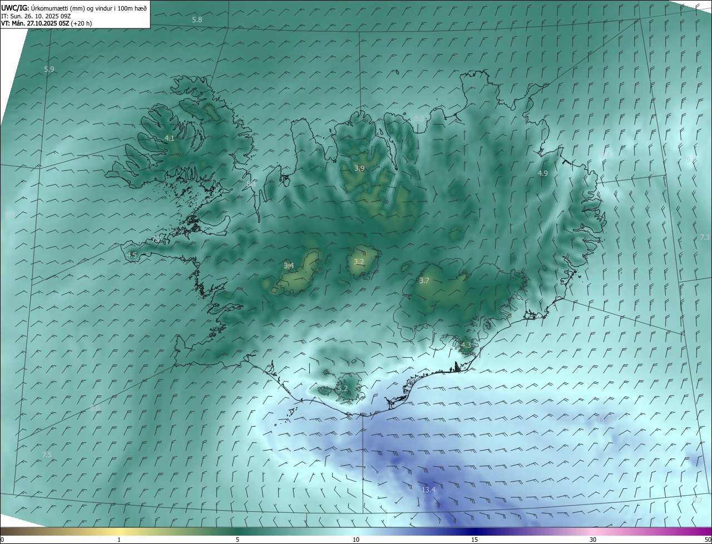Click the 4.9 value label in northeast Iceland
Image resolution: width=712 pixels, height=544 pixels.
(x=542, y=174)
